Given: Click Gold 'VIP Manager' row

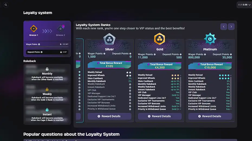Looking at the screenshot, I should pyautogui.click(x=159, y=95).
